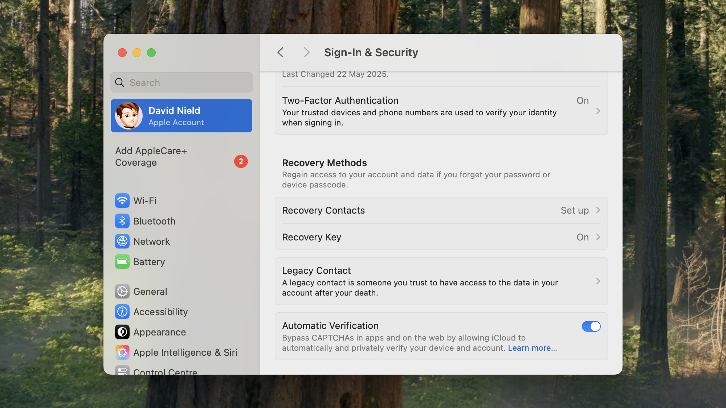Viewport: 726px width, 408px height.
Task: Open Add AppleCare+ Coverage item
Action: tap(151, 157)
